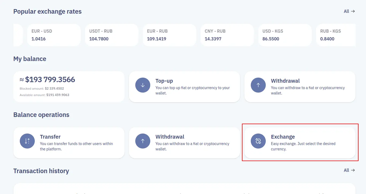Open the Top-up card title
Image resolution: width=366 pixels, height=194 pixels.
click(x=164, y=81)
